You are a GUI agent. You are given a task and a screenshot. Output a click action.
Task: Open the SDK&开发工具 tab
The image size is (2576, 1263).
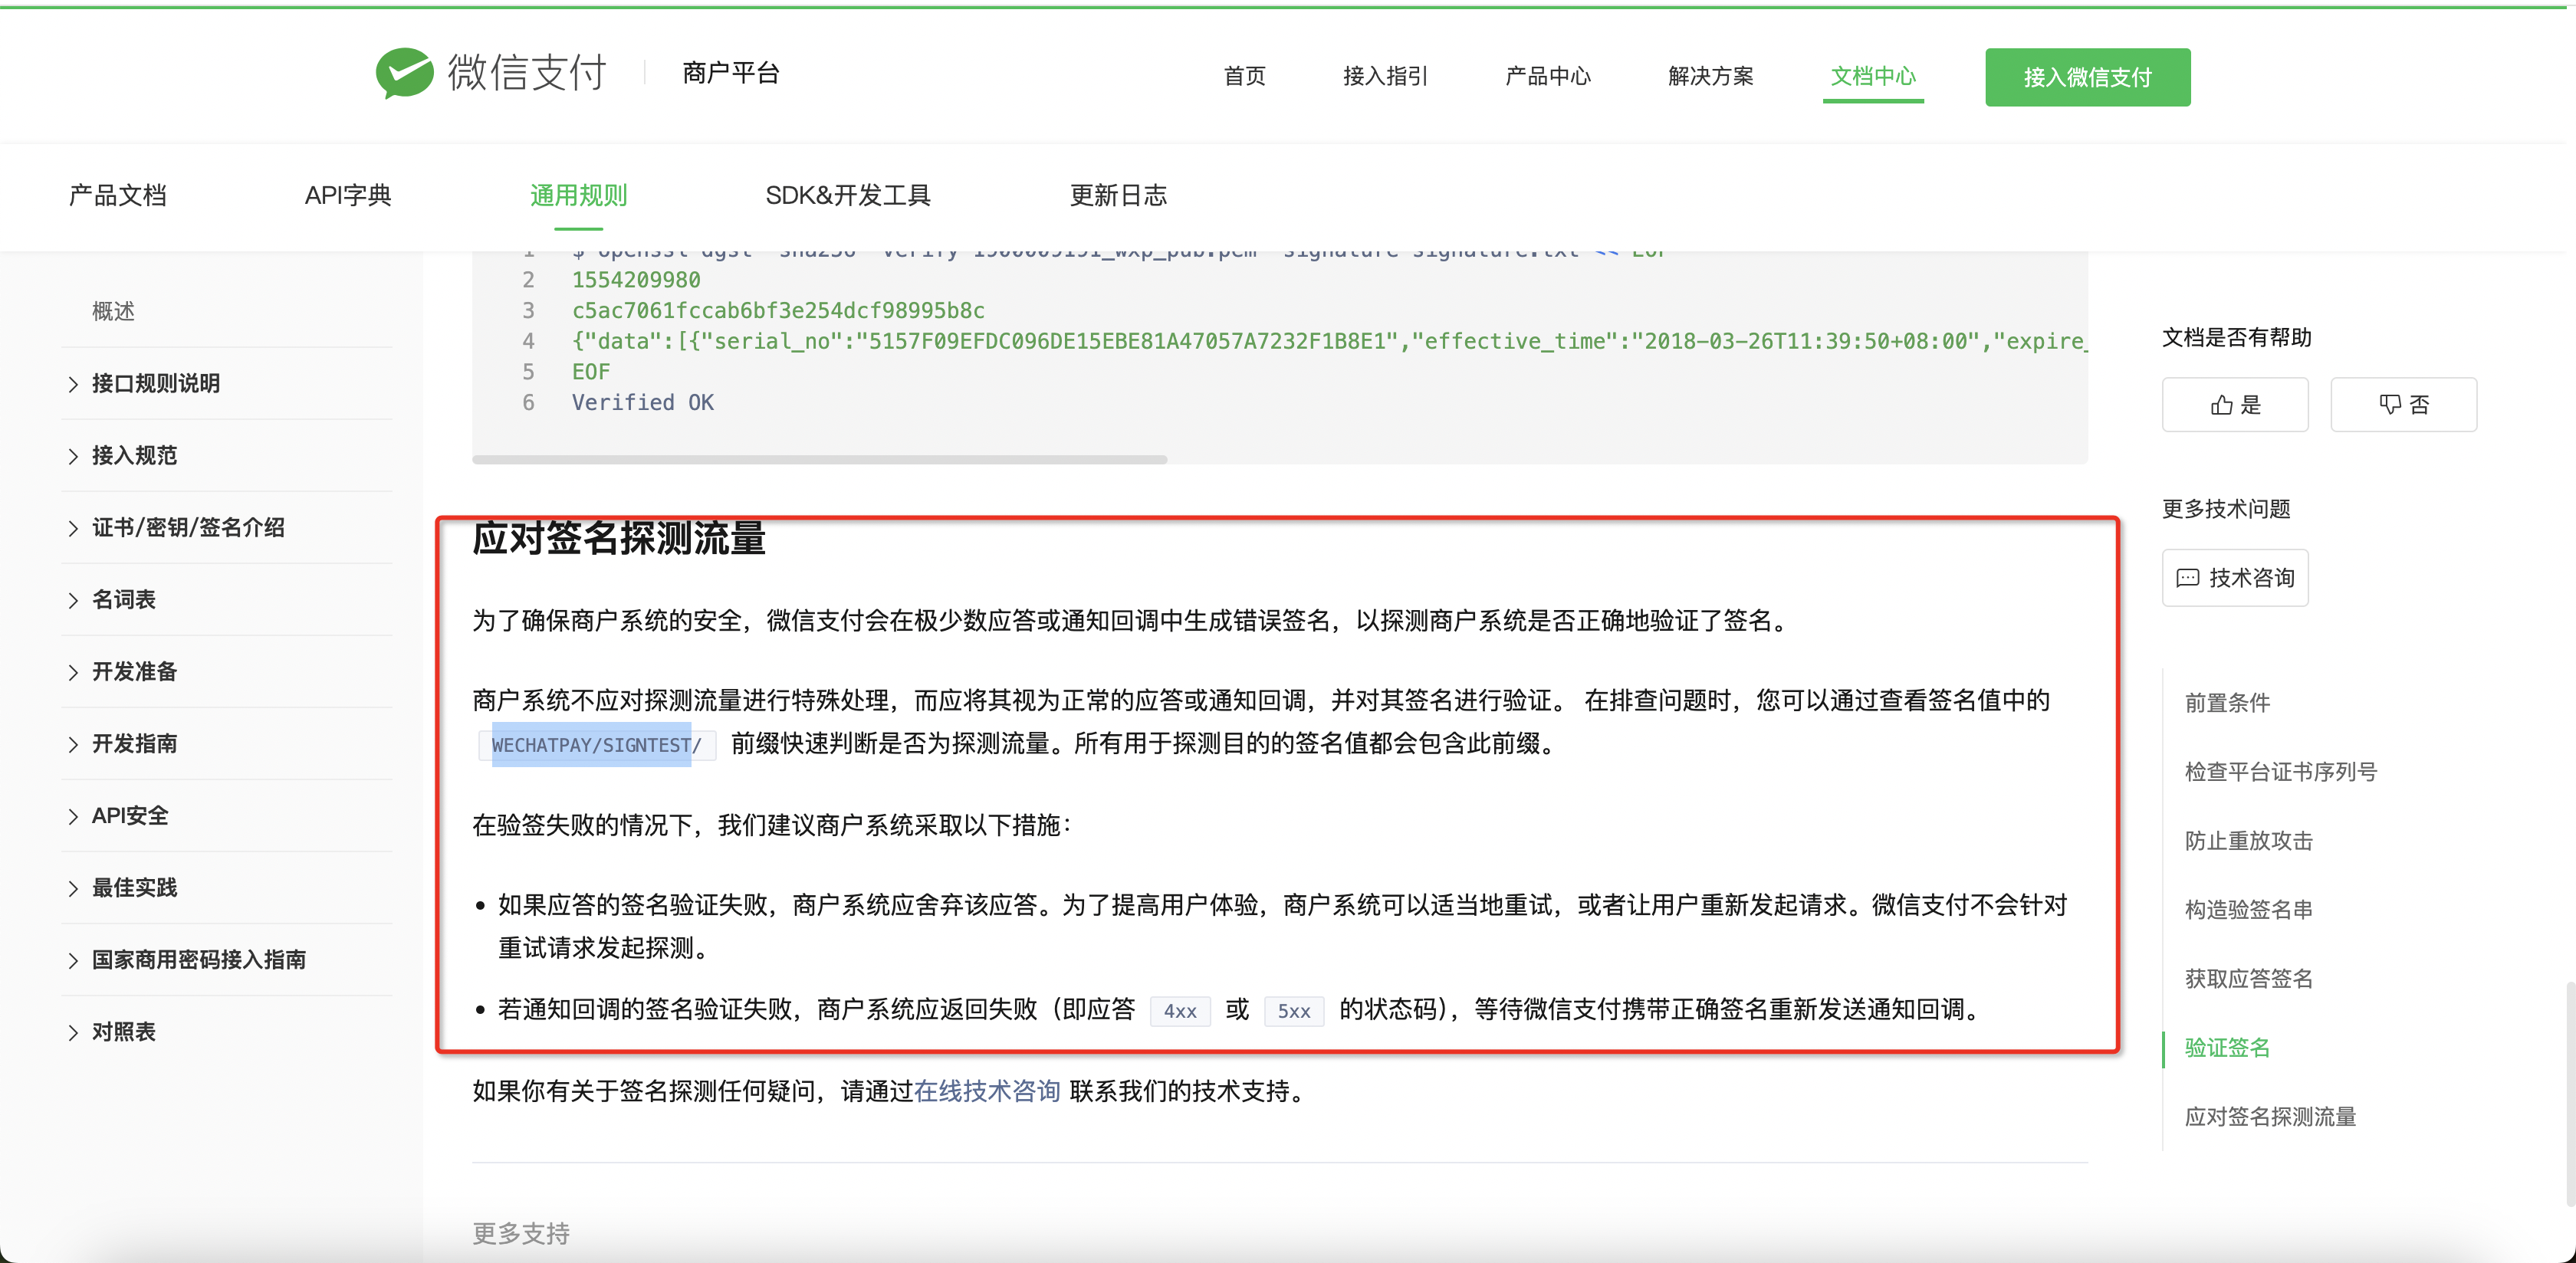(x=847, y=196)
